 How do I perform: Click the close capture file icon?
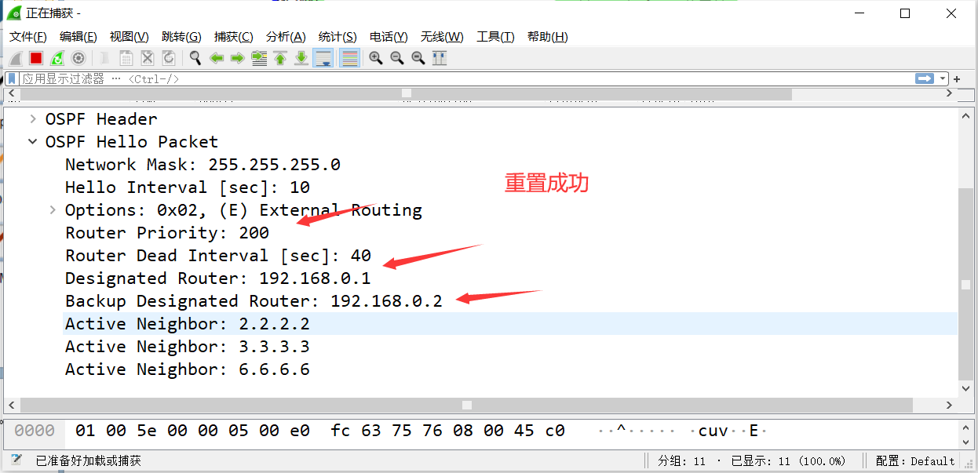(x=148, y=58)
